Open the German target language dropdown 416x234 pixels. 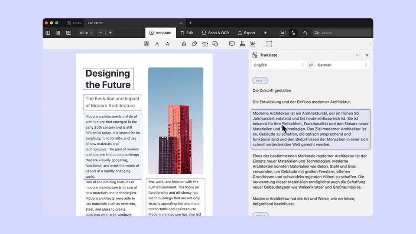pos(342,65)
